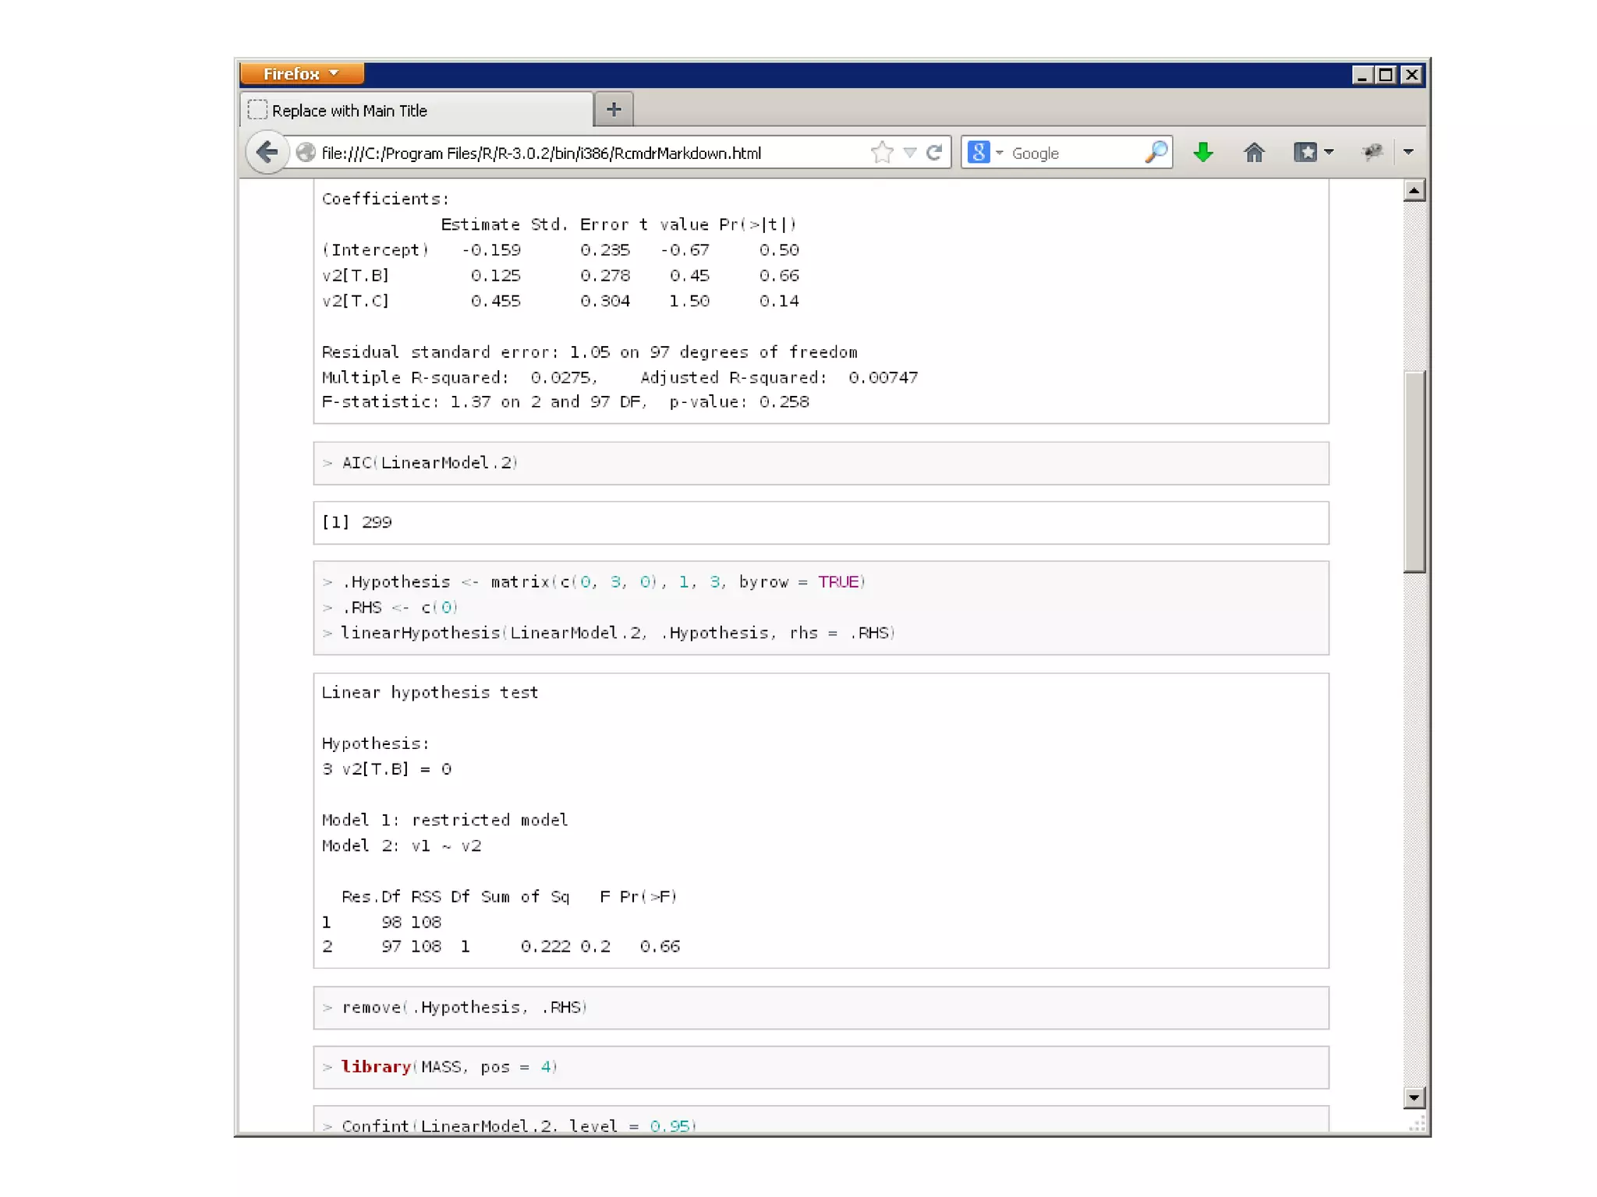Image resolution: width=1597 pixels, height=1197 pixels.
Task: Click the add-on icon in the toolbar
Action: (1372, 153)
